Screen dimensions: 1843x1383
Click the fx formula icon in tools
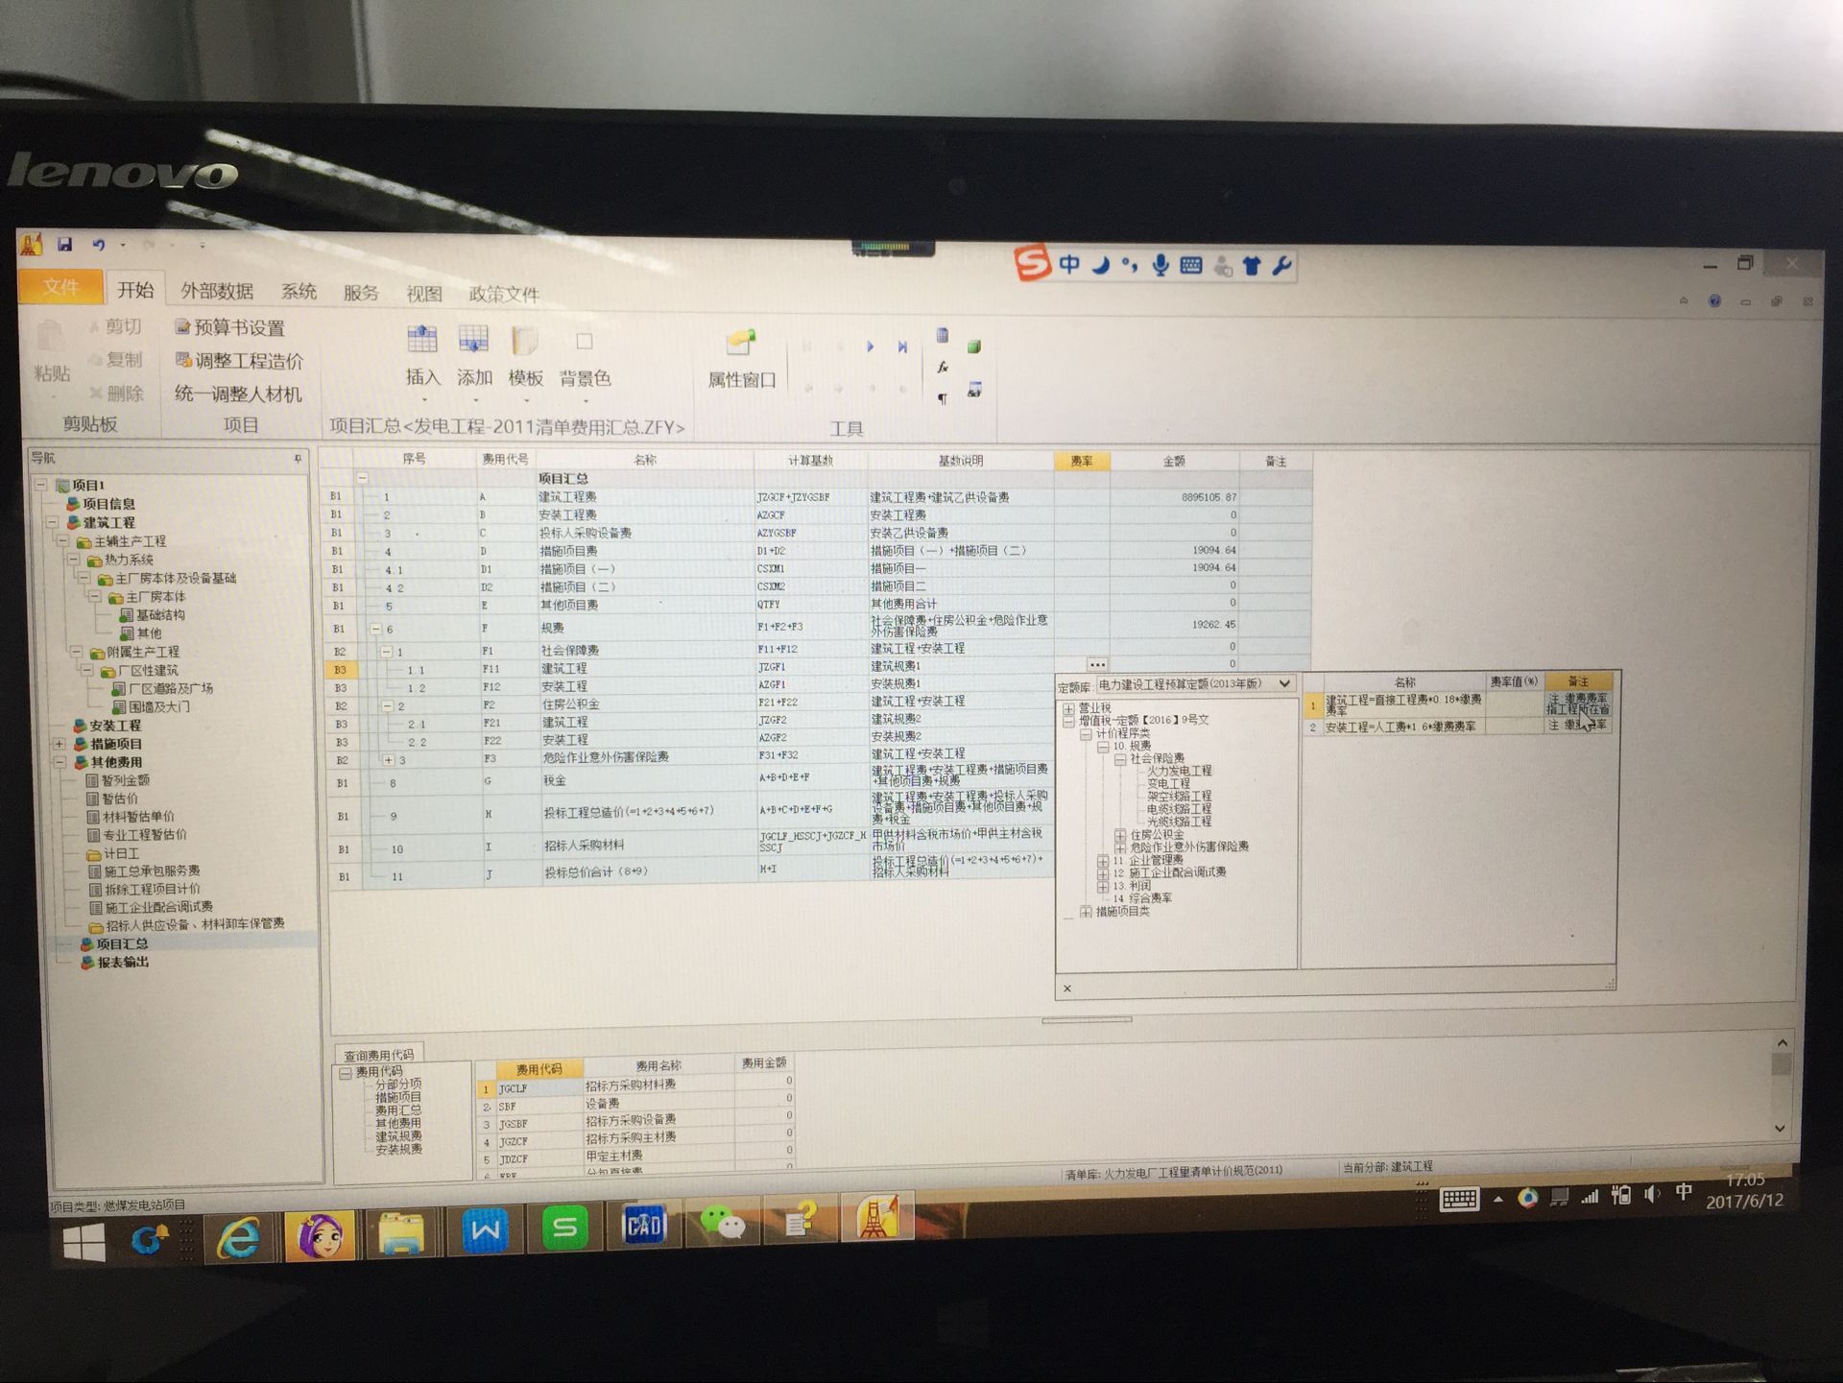point(943,368)
